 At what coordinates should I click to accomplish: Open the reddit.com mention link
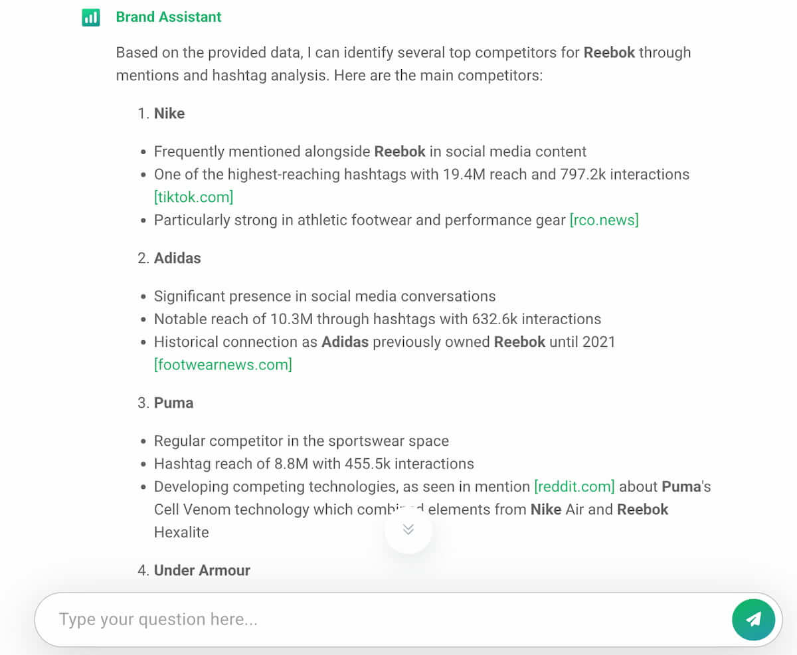(575, 486)
